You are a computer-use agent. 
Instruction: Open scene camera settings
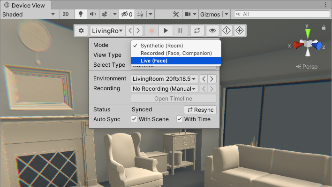pyautogui.click(x=188, y=14)
